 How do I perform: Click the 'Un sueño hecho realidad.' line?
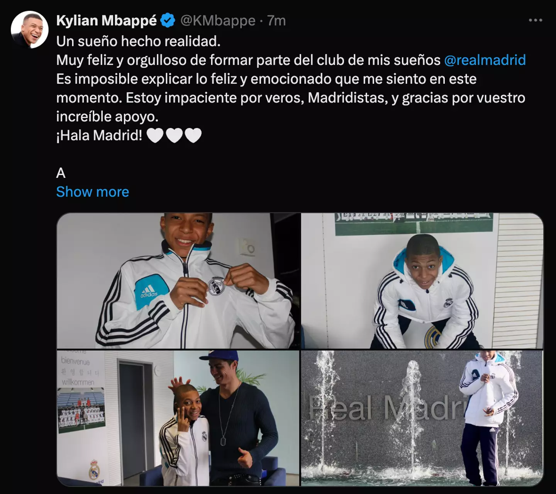pos(138,41)
